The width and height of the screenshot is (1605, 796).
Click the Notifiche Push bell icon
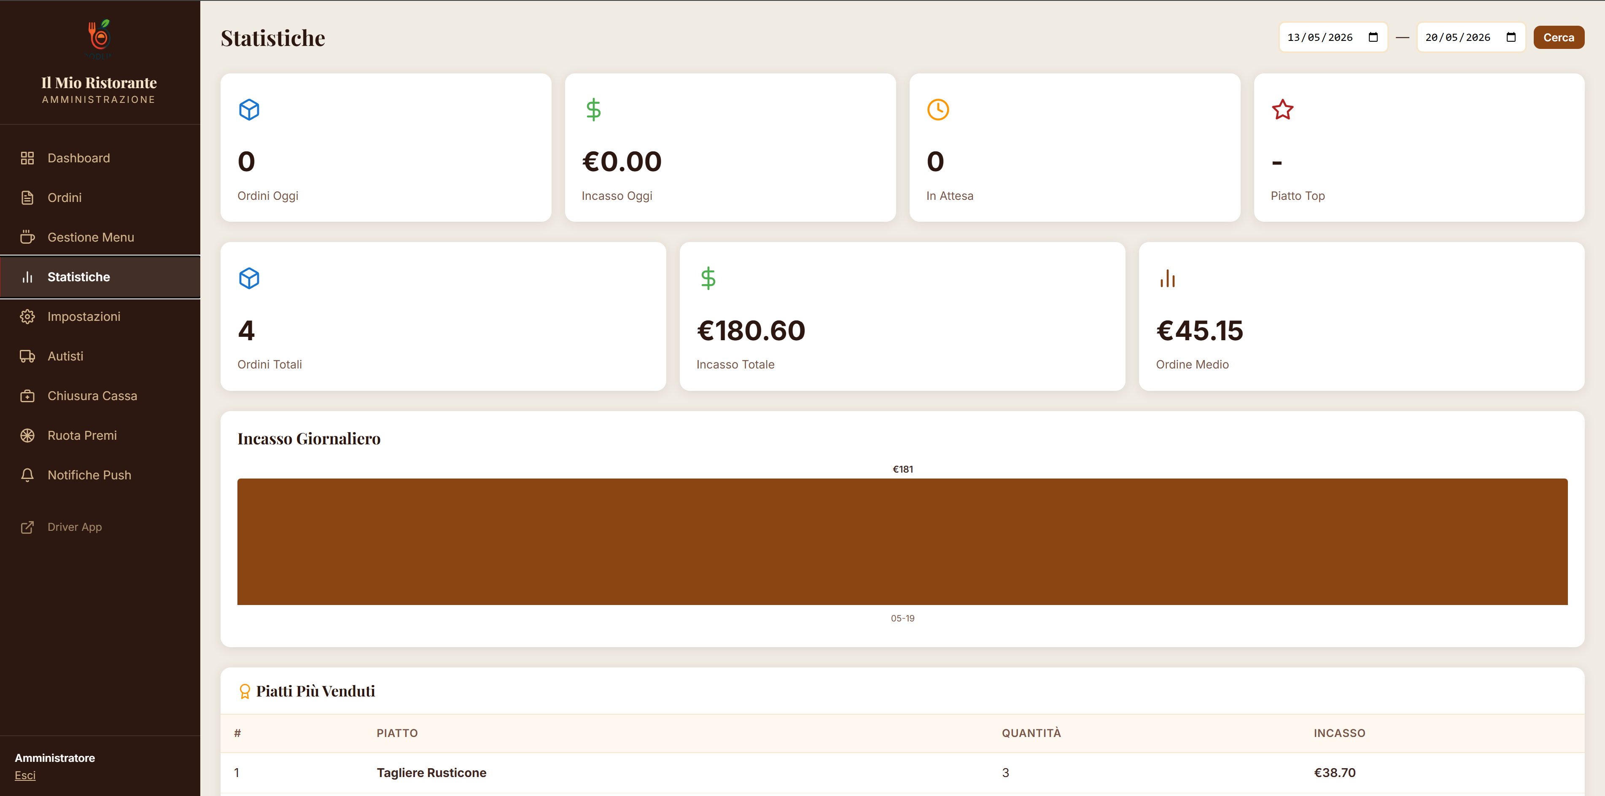27,475
